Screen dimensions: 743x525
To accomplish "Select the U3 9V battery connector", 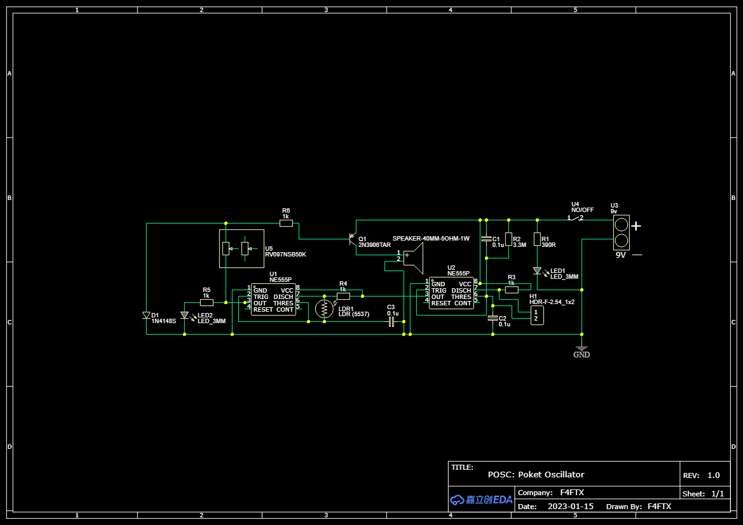I will [621, 232].
